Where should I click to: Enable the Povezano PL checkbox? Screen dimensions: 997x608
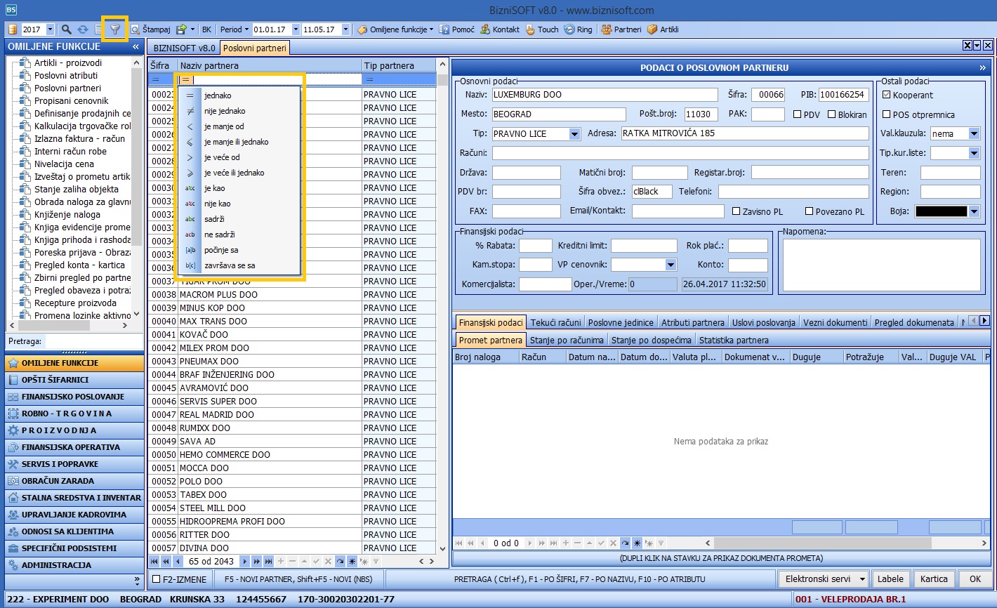(809, 211)
